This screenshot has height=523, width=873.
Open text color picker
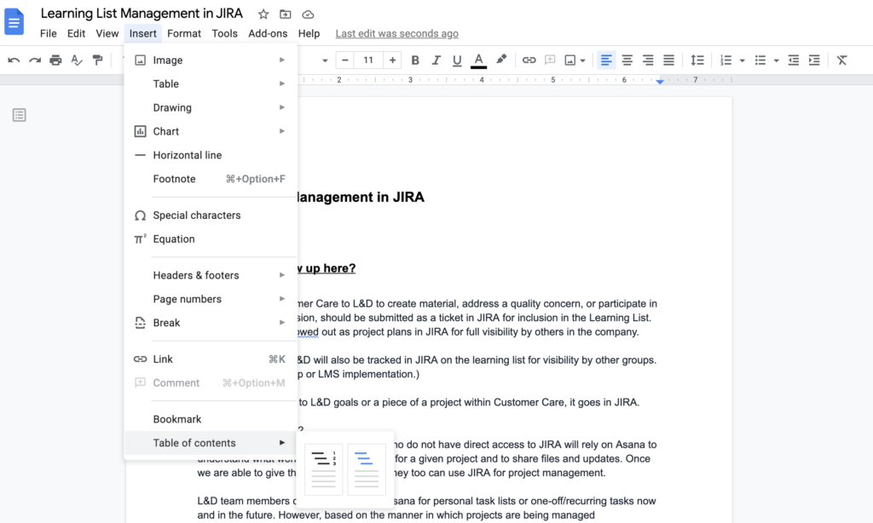[478, 60]
